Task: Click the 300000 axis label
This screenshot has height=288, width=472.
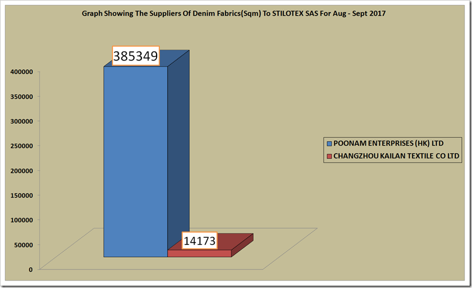Action: [22, 122]
